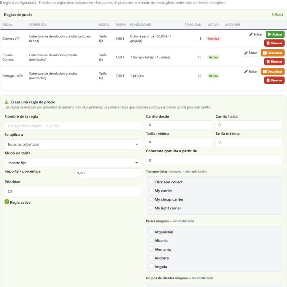The height and width of the screenshot is (287, 287).
Task: Focus the Nombre de la regla field
Action: click(x=73, y=126)
